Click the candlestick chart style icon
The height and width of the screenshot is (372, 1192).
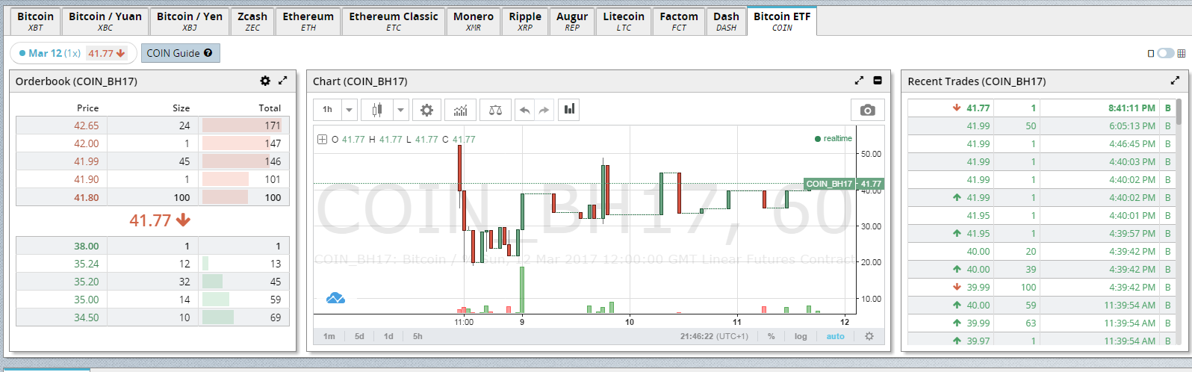[x=377, y=110]
